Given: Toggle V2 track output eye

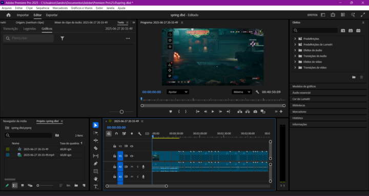Looking at the screenshot, I should tap(132, 146).
